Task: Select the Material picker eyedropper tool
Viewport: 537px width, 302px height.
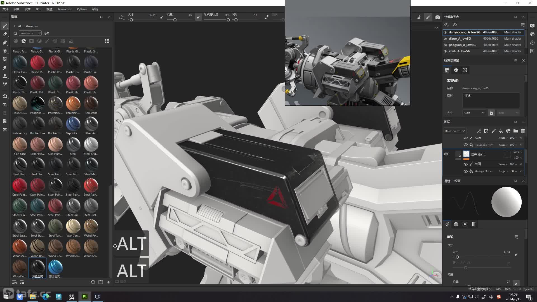Action: [5, 84]
